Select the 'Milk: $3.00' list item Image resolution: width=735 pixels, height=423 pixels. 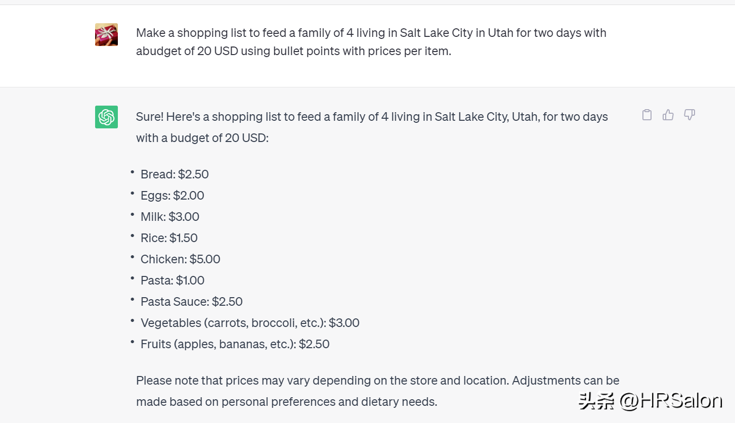click(170, 217)
